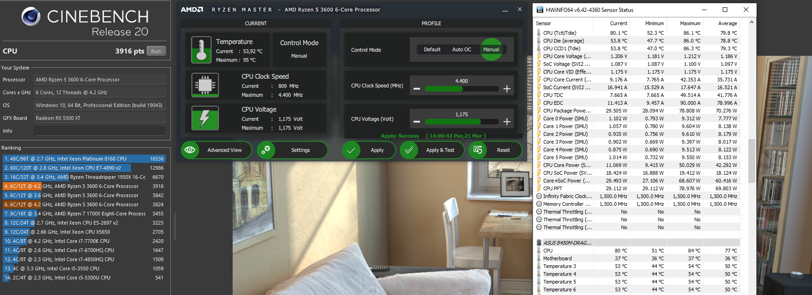Select the CPU TDC sensor row

click(638, 95)
